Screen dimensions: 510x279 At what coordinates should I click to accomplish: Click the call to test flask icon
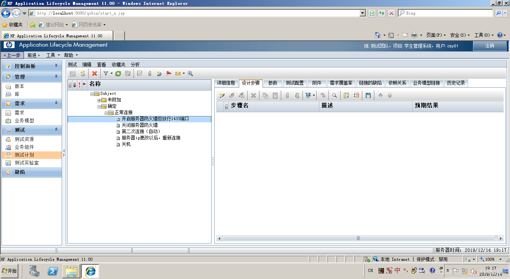(297, 95)
